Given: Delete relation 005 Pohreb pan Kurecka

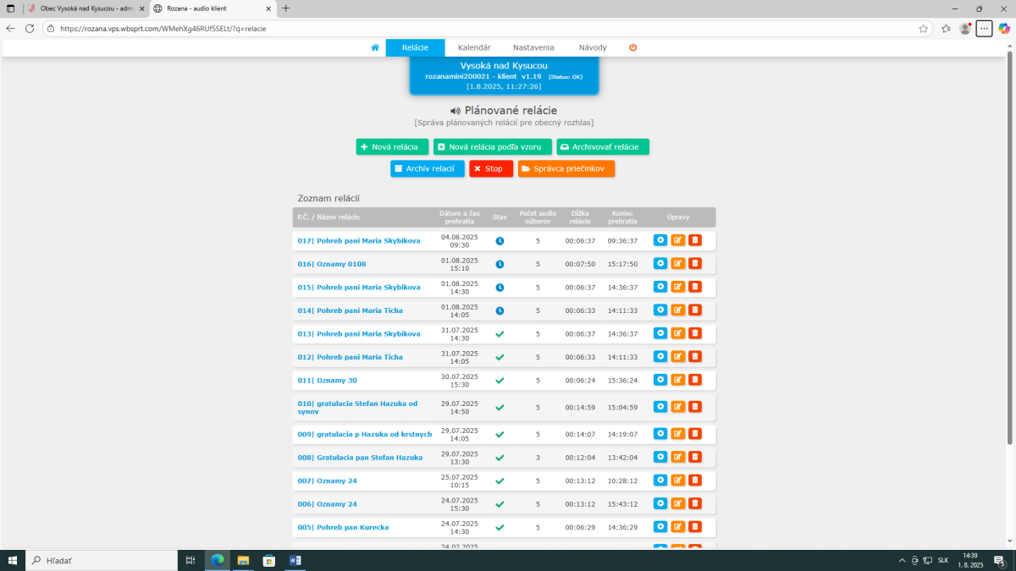Looking at the screenshot, I should pos(695,527).
